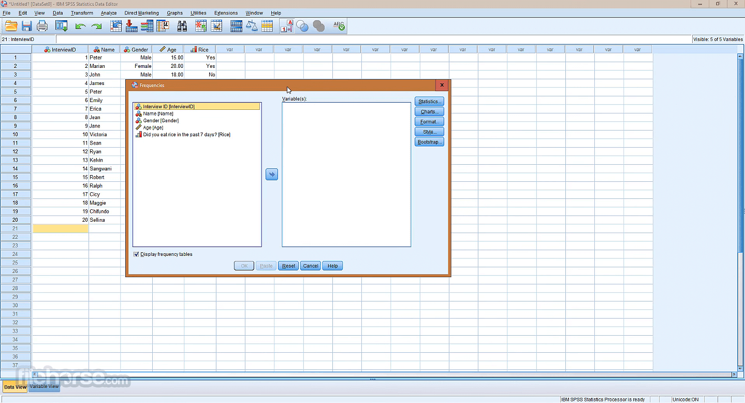Click the Charts... button
This screenshot has width=745, height=403.
[x=429, y=112]
